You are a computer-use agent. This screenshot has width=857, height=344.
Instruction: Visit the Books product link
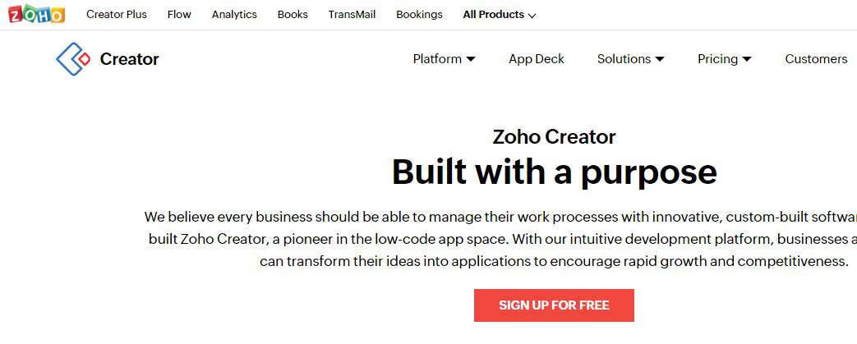(x=293, y=15)
